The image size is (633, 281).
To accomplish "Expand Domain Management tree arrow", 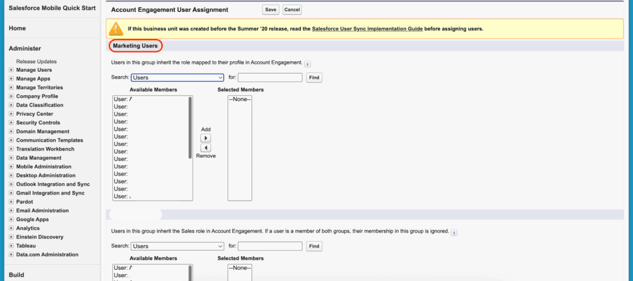I will [11, 131].
